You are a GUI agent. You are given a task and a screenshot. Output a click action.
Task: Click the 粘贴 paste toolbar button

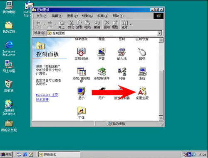click(x=87, y=24)
